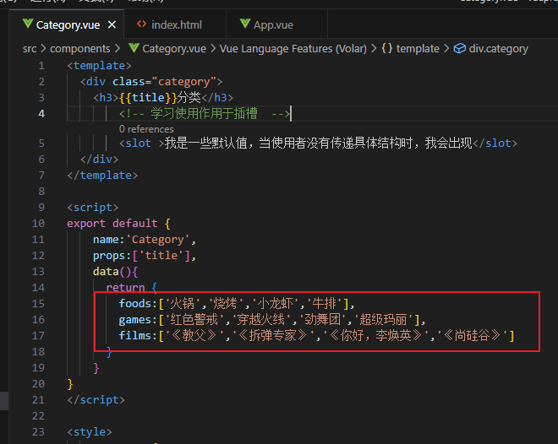Click line number 15 in the gutter
This screenshot has width=558, height=444.
pyautogui.click(x=38, y=304)
